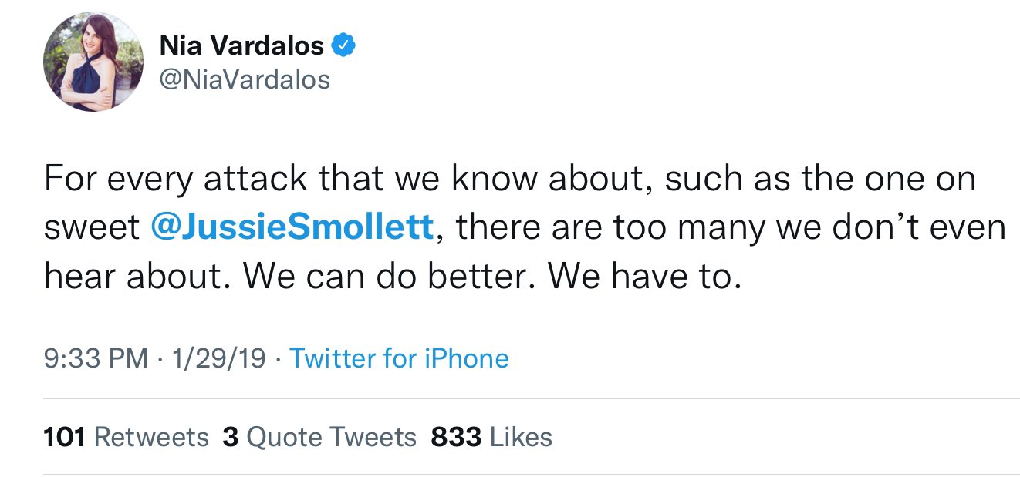Click the word Retweets label

tap(151, 437)
